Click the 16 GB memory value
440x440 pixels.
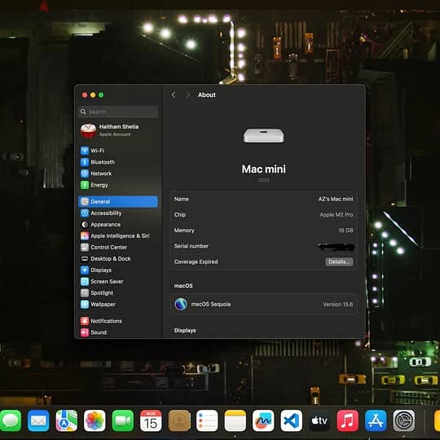(345, 231)
